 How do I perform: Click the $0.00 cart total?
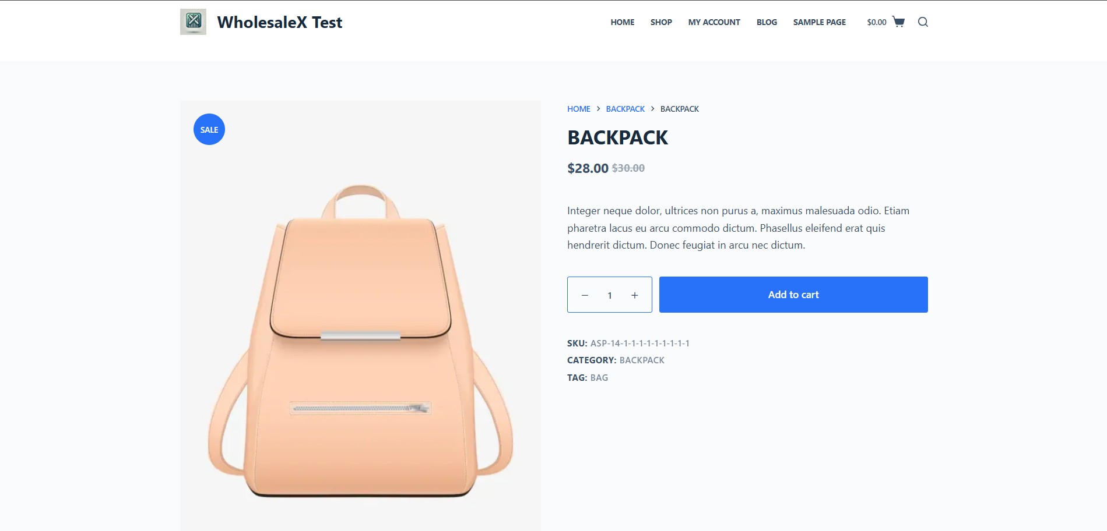[877, 22]
